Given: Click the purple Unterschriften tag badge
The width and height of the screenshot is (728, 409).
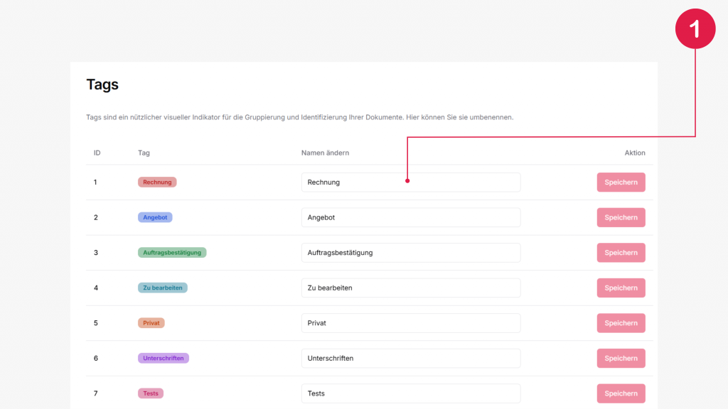Looking at the screenshot, I should tap(164, 359).
